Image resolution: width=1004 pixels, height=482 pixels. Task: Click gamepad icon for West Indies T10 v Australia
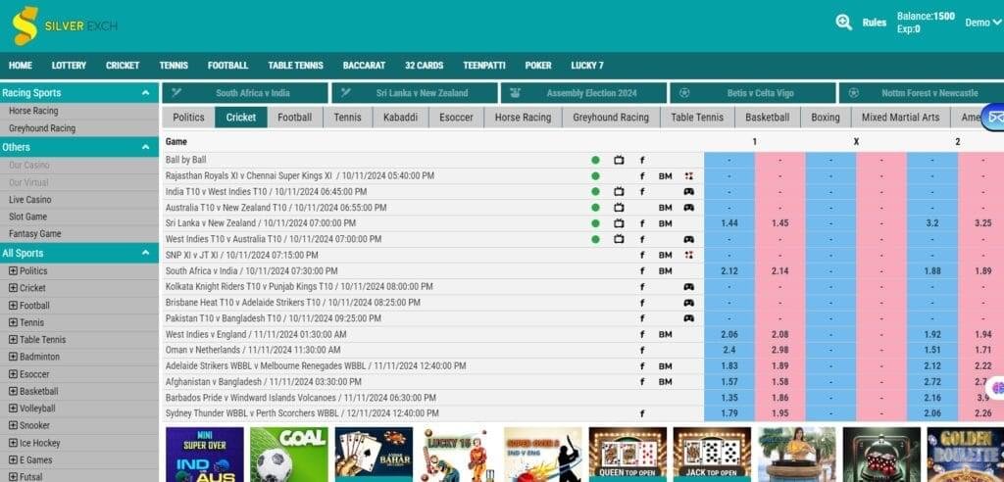(688, 239)
